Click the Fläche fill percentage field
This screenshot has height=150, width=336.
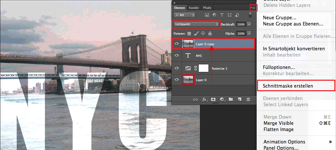point(241,33)
